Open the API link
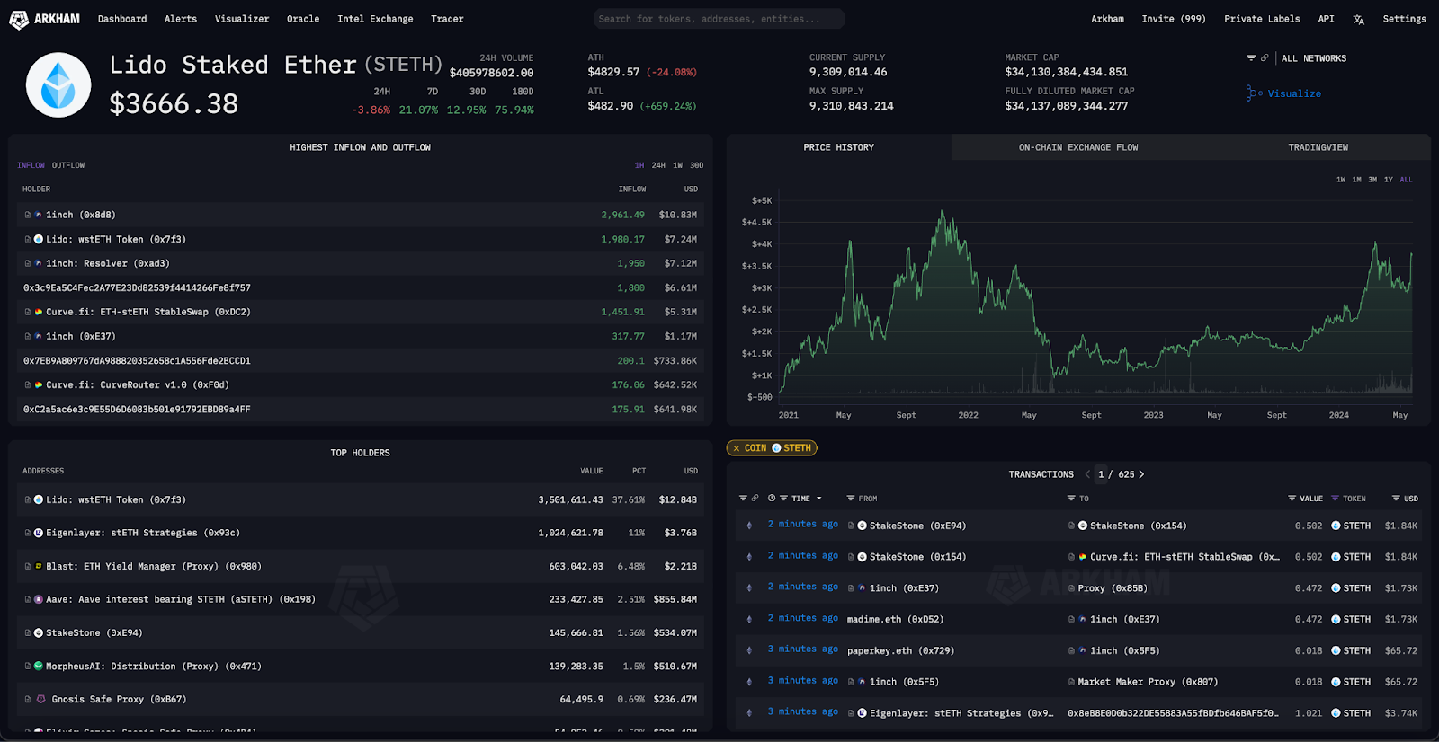The image size is (1439, 742). coord(1327,19)
